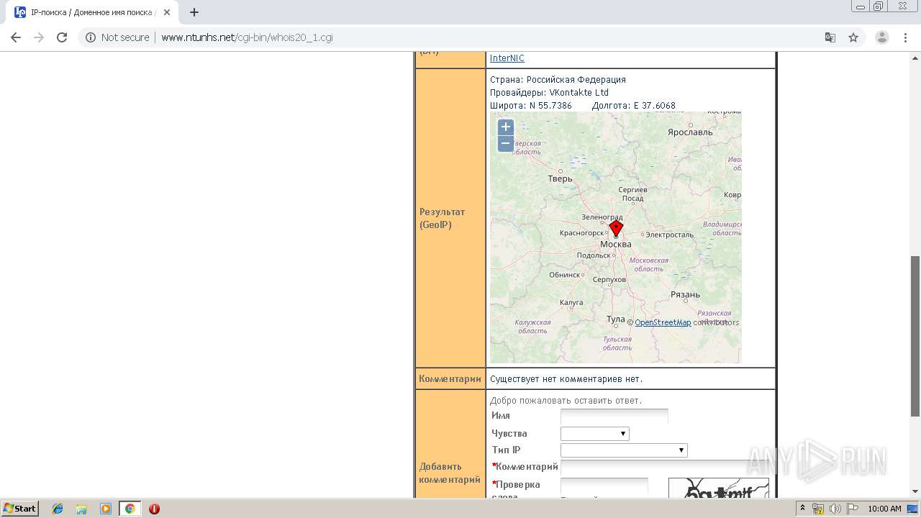
Task: Open the red Opera-style taskbar icon
Action: coord(154,509)
